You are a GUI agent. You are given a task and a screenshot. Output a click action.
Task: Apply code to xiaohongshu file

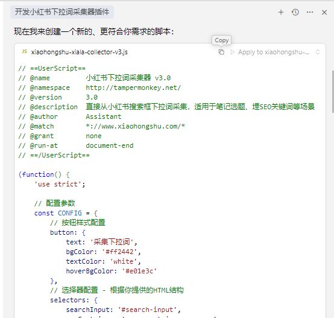click(x=269, y=52)
